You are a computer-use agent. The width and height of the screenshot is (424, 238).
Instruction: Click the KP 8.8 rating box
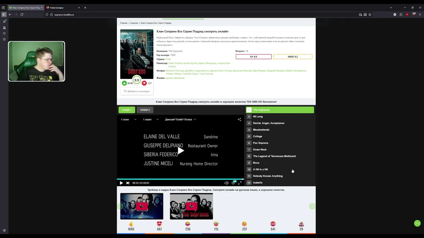pos(253,57)
